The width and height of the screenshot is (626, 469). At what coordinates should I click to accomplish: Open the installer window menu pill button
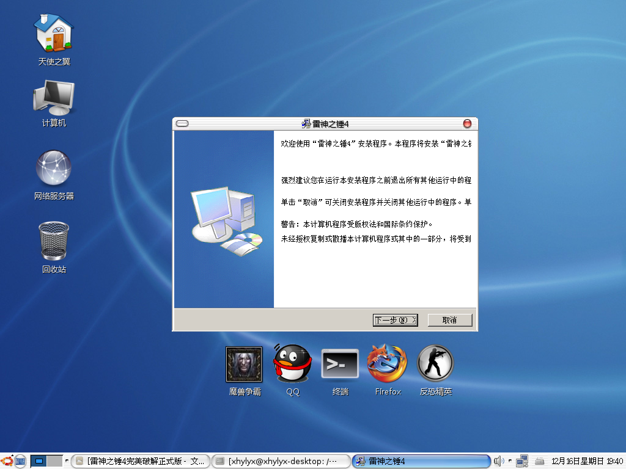click(x=182, y=123)
